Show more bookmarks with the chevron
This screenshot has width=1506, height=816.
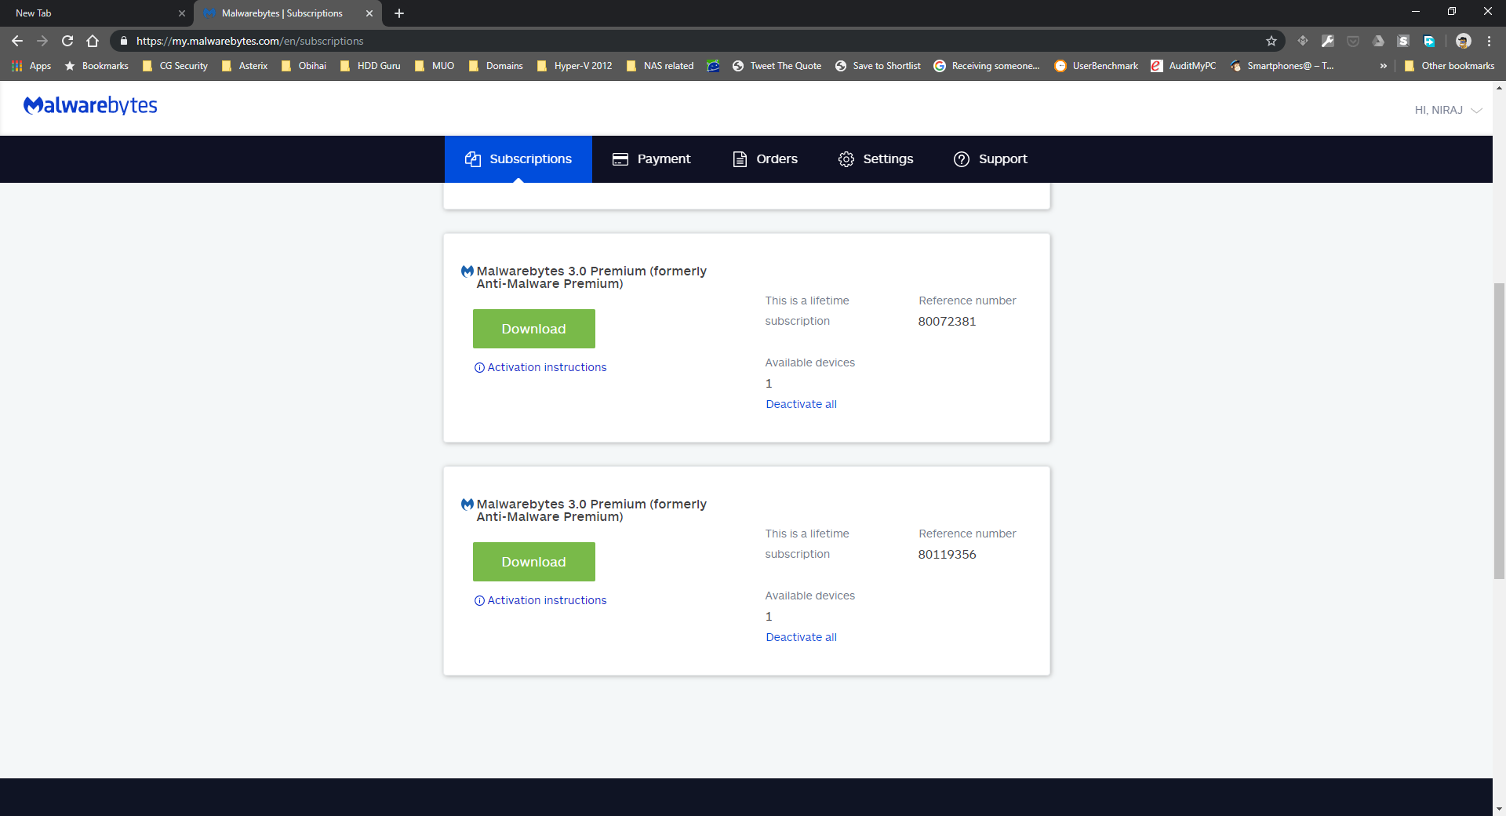1383,66
